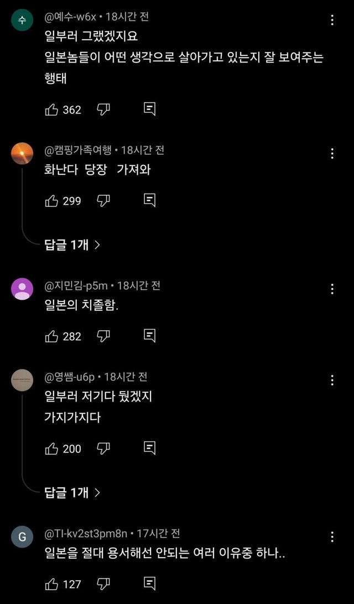Dislike the comment by @예수-w6x

103,110
